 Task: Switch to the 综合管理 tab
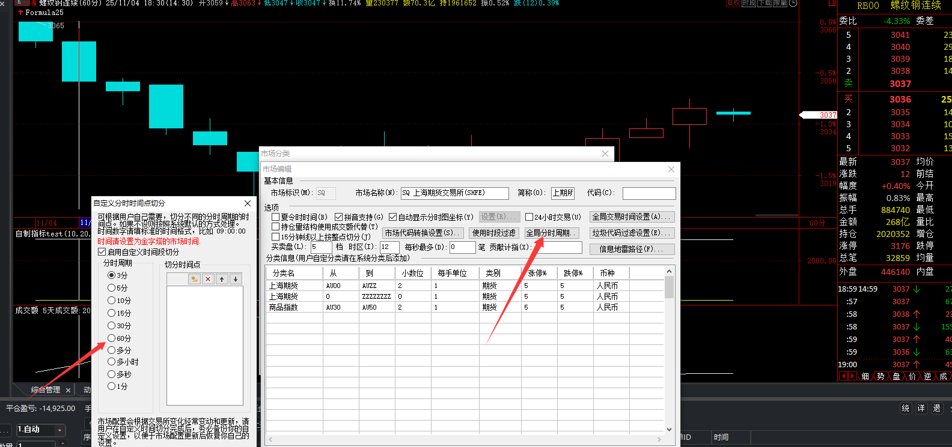coord(46,390)
